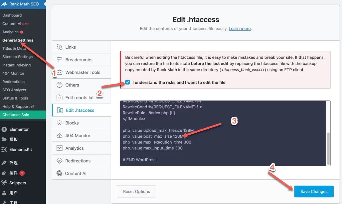
Task: Click the external link icon beside Help & Support
Action: (33, 107)
